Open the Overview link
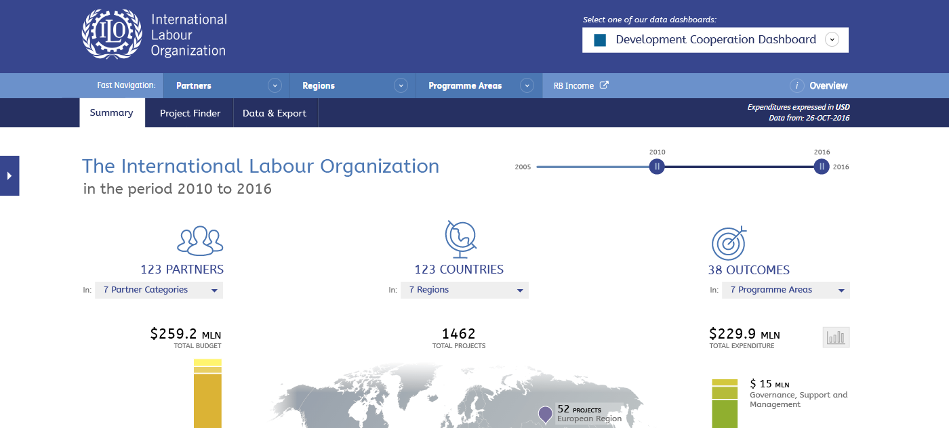Viewport: 949px width, 428px height. [x=828, y=86]
